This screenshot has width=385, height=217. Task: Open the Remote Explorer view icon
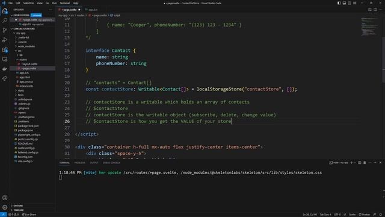pyautogui.click(x=5, y=59)
